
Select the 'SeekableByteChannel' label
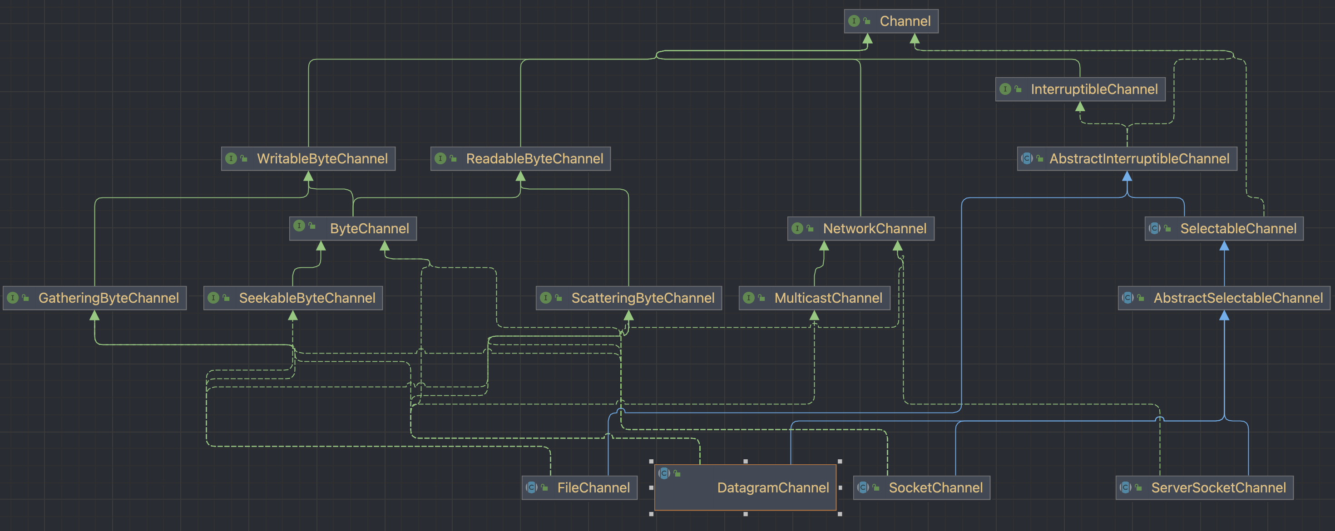tap(307, 298)
